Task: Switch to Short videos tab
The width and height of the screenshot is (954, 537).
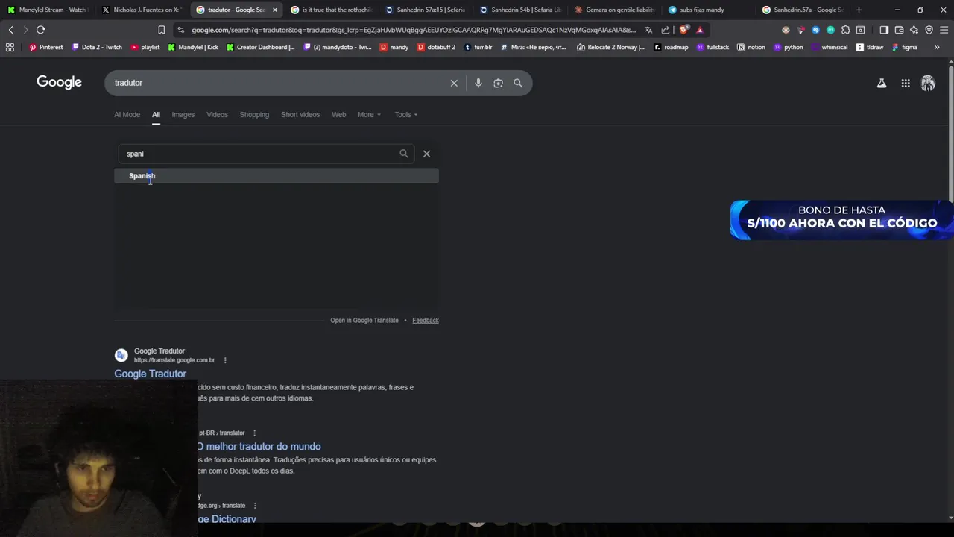Action: click(x=300, y=115)
